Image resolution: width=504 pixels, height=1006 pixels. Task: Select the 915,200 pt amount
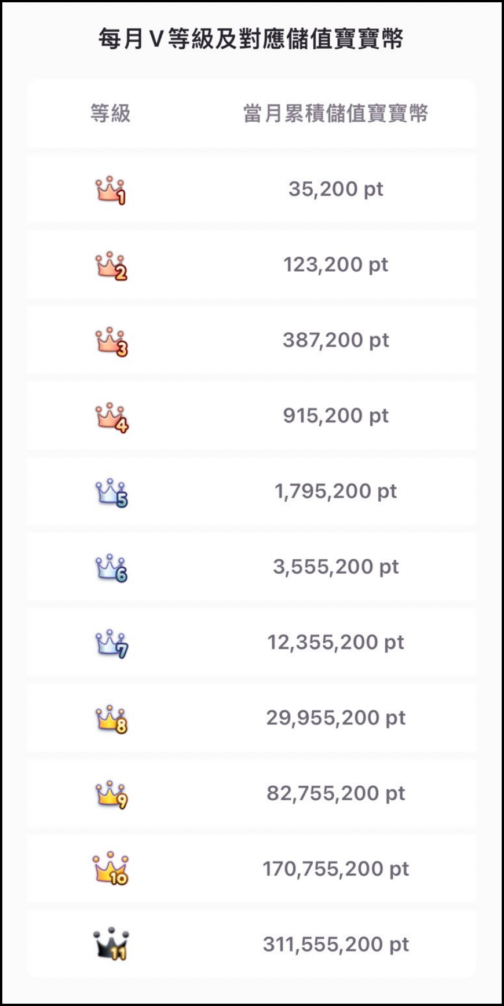(x=335, y=415)
